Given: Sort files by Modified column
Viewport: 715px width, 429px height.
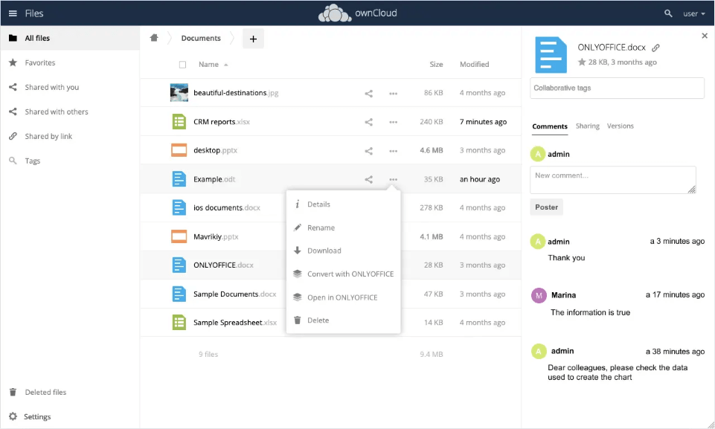Looking at the screenshot, I should click(474, 64).
